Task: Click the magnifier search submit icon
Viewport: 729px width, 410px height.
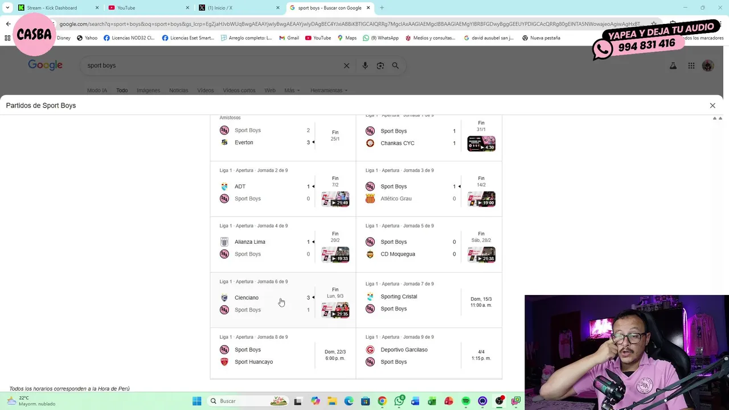Action: 395,65
